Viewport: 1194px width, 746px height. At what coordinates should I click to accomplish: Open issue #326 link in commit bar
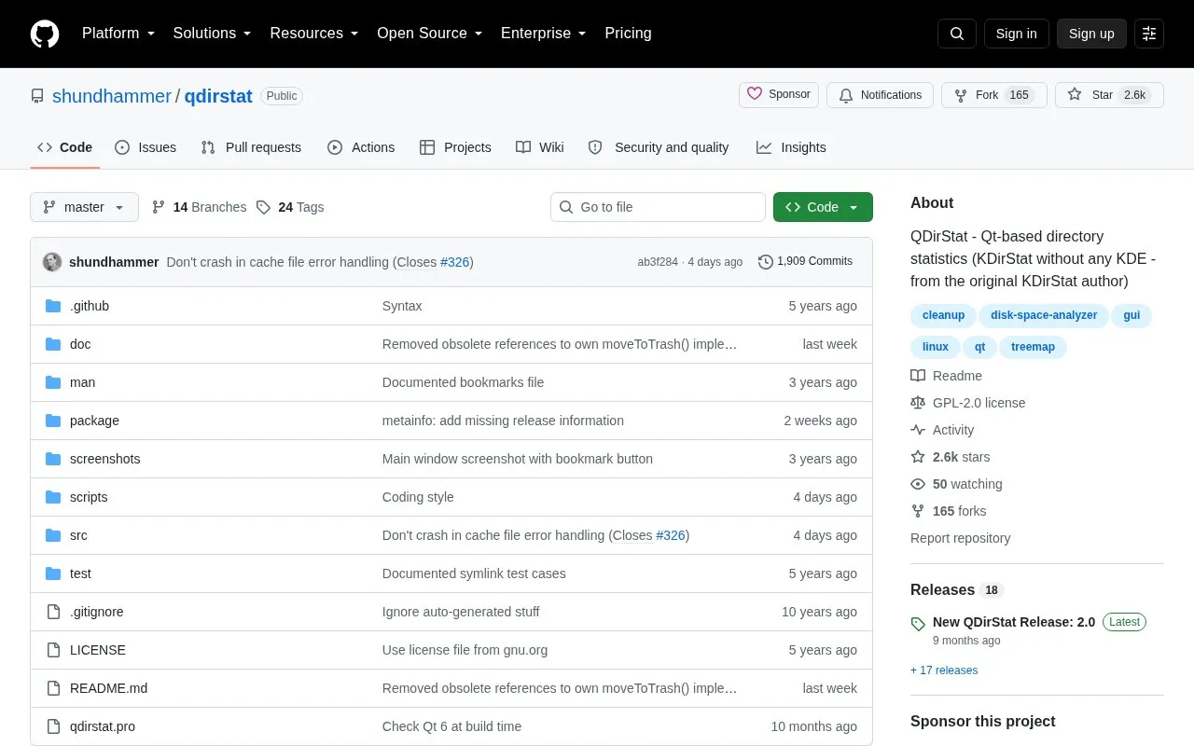coord(454,262)
